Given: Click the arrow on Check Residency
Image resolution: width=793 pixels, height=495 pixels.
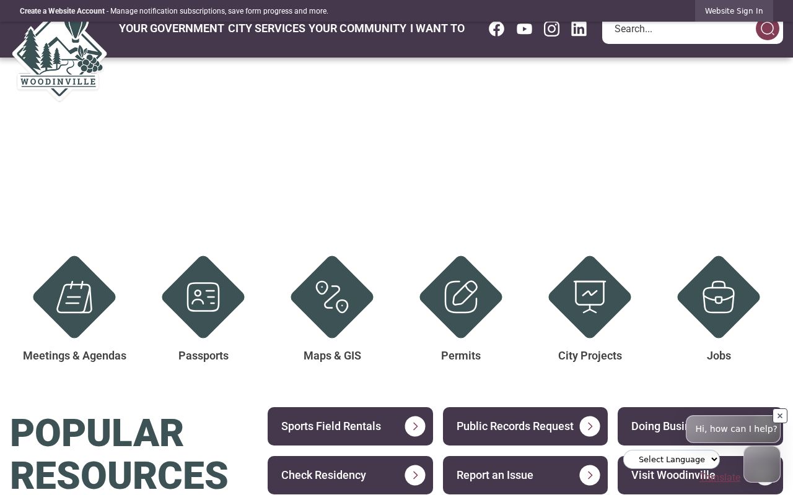Looking at the screenshot, I should pos(415,475).
